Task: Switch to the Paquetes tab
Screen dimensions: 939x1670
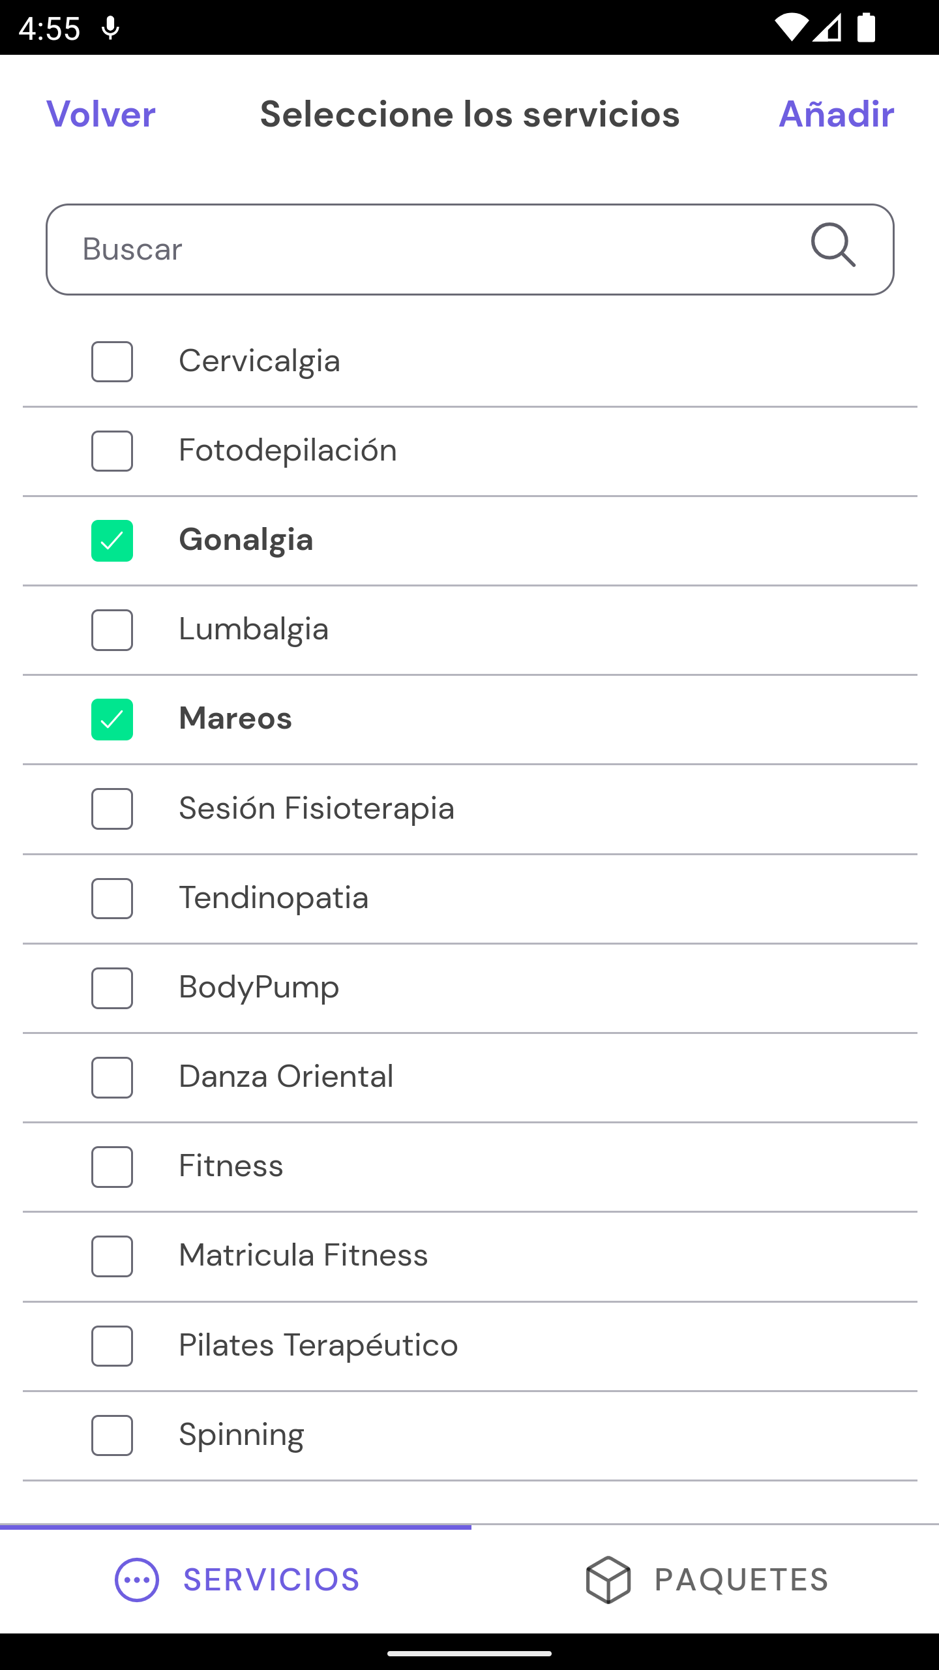Action: click(x=706, y=1580)
